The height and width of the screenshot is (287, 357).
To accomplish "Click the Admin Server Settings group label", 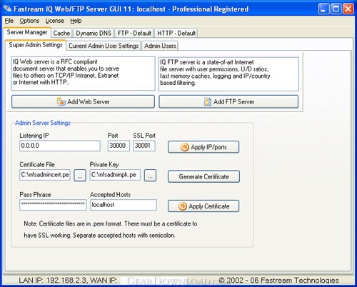I will click(43, 123).
